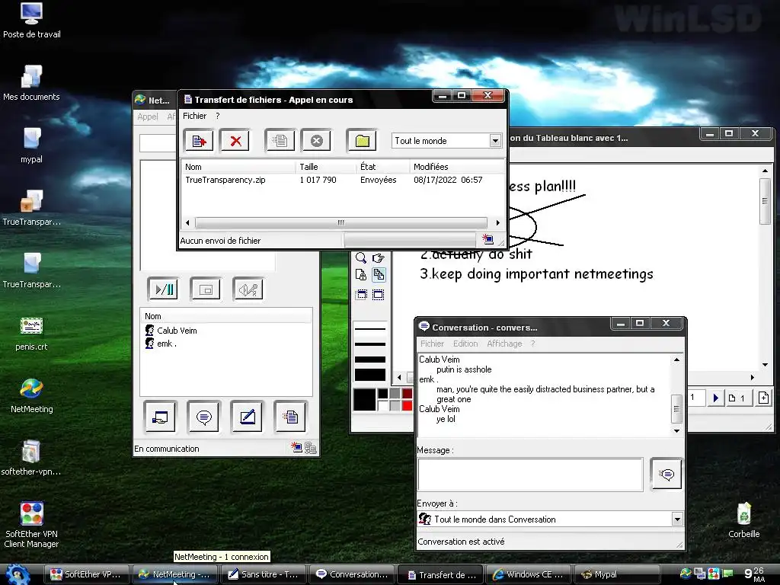Click the Transfer files icon in NetMeeting
The image size is (780, 585).
click(290, 417)
